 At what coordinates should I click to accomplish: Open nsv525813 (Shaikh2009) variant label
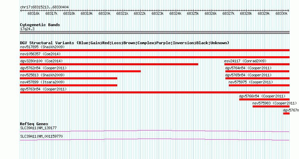point(42,75)
